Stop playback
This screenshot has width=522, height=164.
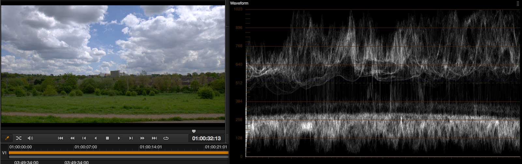(107, 138)
